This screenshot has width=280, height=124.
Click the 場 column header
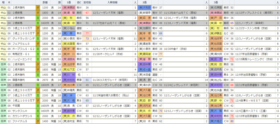(x=3, y=3)
